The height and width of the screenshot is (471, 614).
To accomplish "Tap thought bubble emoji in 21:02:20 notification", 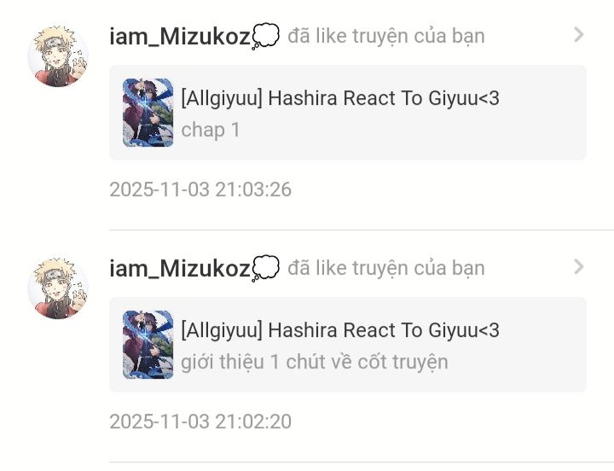I will 265,269.
